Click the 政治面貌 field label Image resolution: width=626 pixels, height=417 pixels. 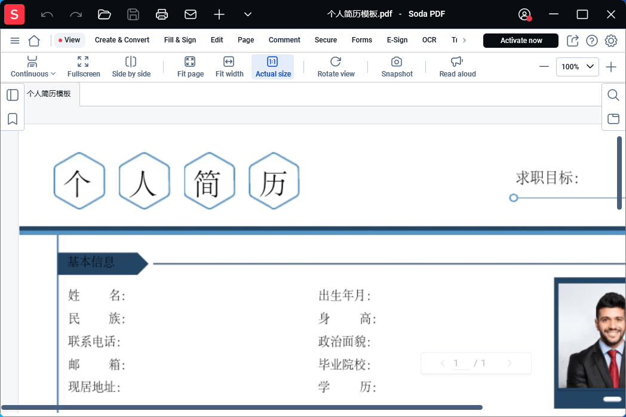pos(345,342)
